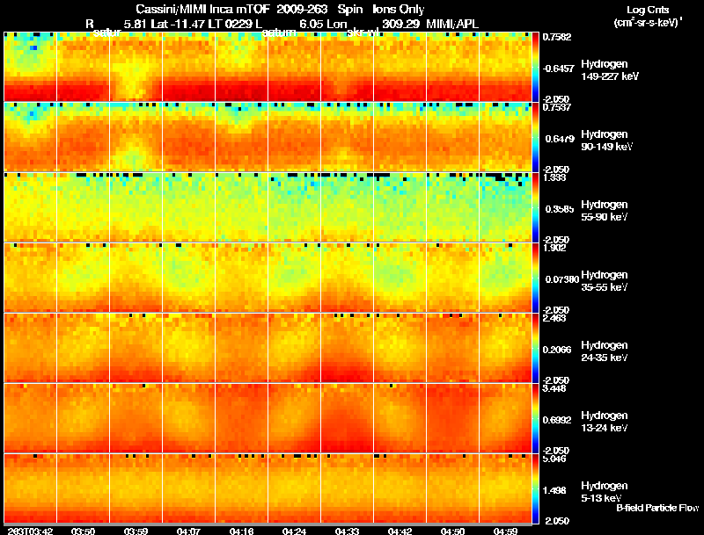This screenshot has height=535, width=704.
Task: Click the '04:33' time axis label
Action: tap(347, 531)
